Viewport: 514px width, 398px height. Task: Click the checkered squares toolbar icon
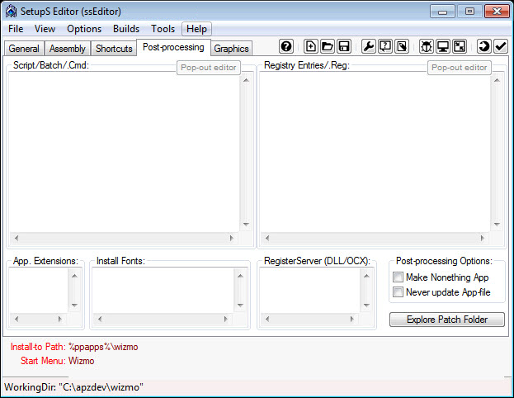[x=460, y=46]
